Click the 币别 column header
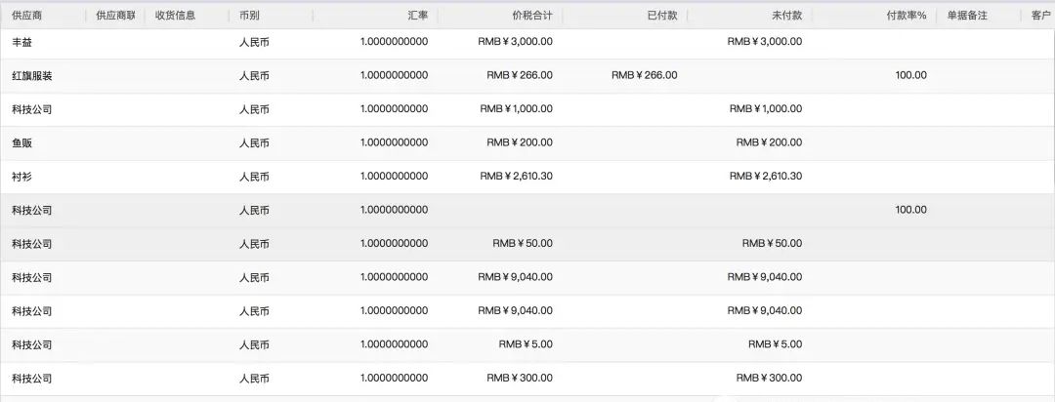The width and height of the screenshot is (1055, 402). 249,16
